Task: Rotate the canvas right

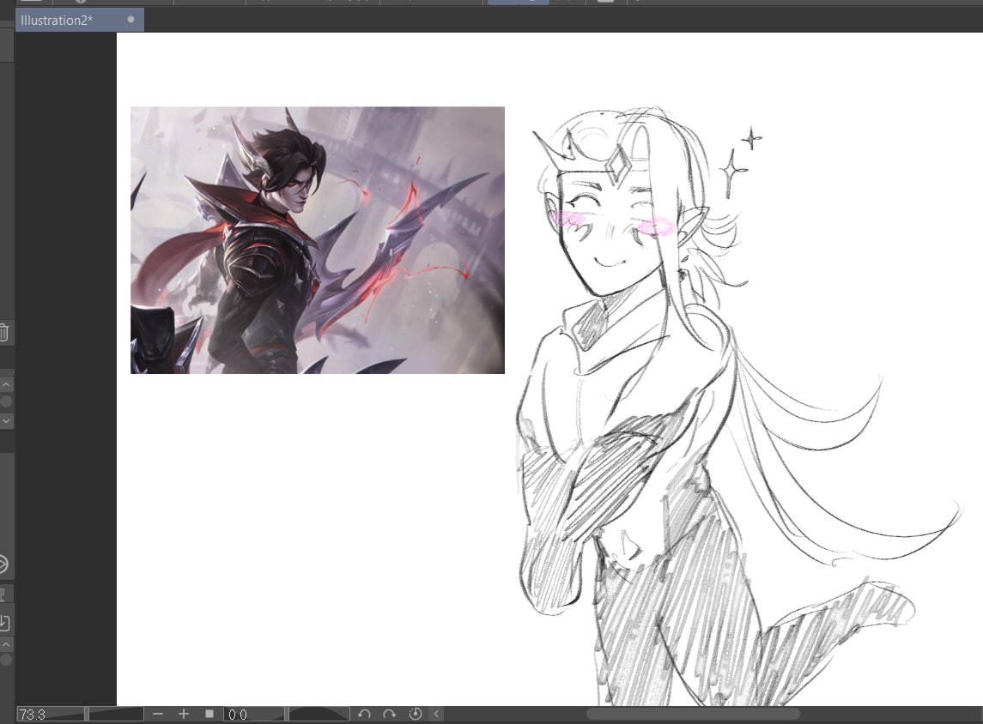Action: [x=389, y=714]
